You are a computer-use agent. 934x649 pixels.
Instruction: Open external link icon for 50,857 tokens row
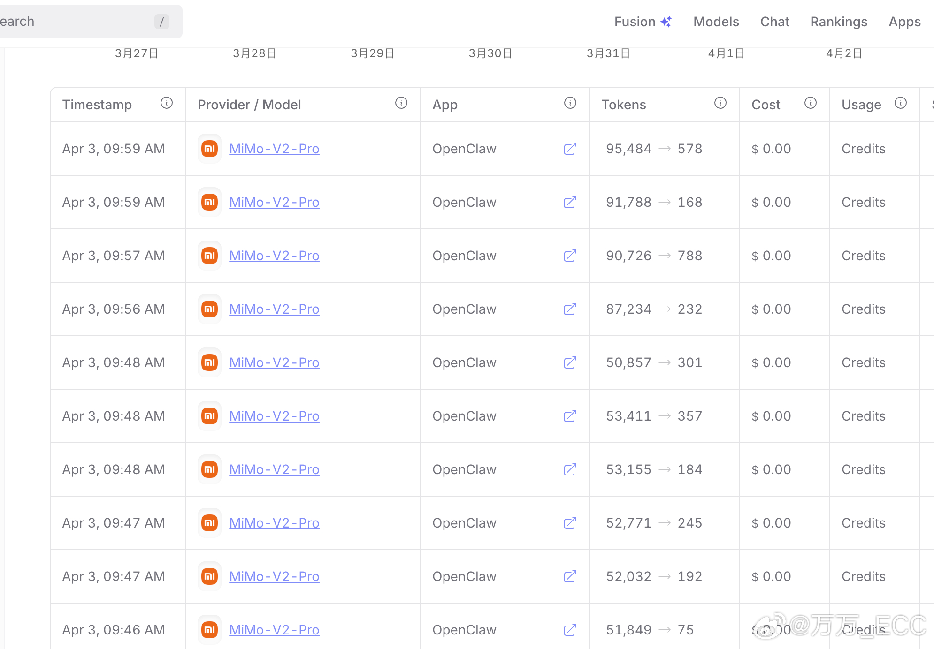pyautogui.click(x=570, y=362)
